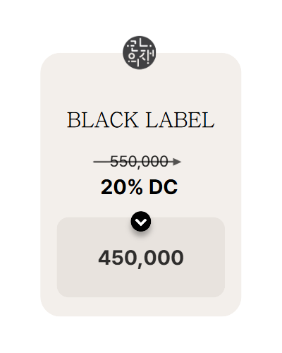
Task: Open the gray price box below the chevron
Action: tap(141, 257)
